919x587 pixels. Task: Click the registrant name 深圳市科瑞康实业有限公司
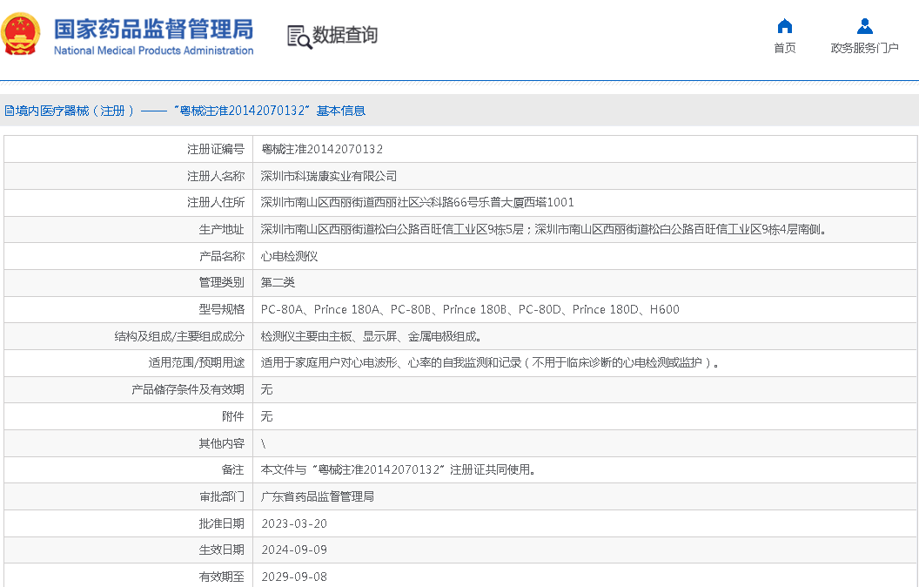[x=329, y=176]
